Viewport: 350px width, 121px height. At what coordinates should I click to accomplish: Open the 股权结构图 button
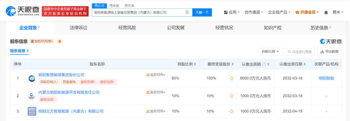[x=42, y=41]
